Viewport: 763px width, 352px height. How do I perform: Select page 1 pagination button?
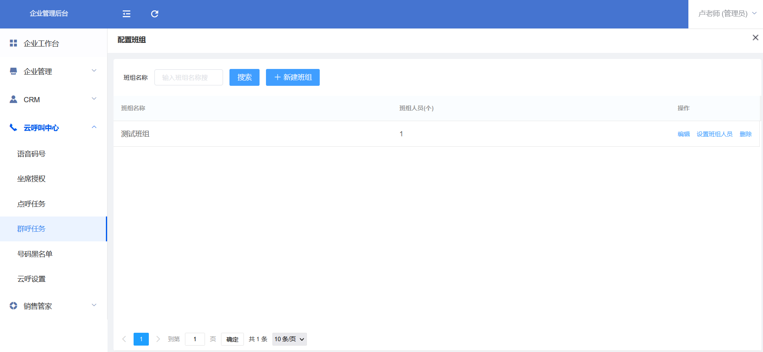click(x=141, y=339)
